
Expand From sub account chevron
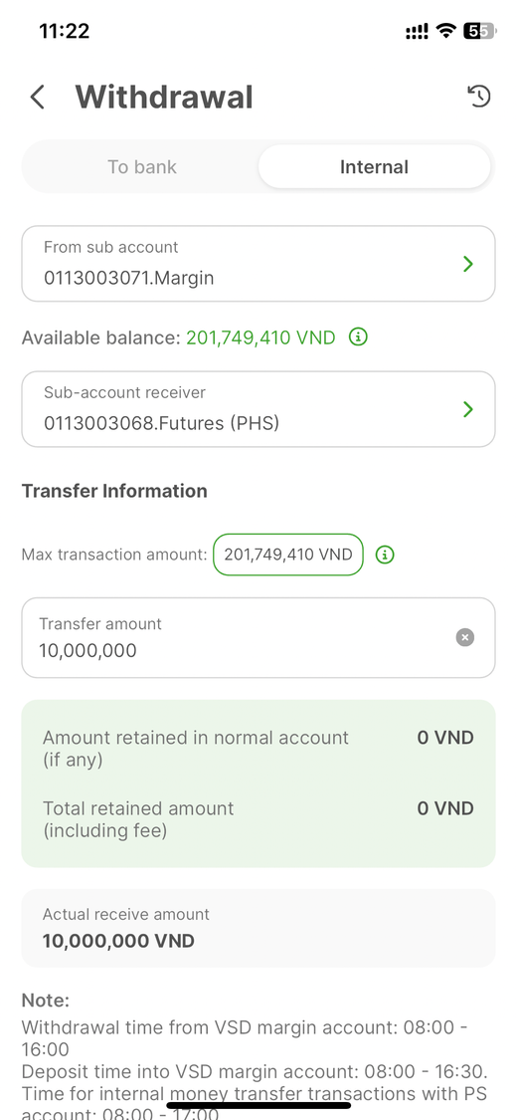pos(468,264)
